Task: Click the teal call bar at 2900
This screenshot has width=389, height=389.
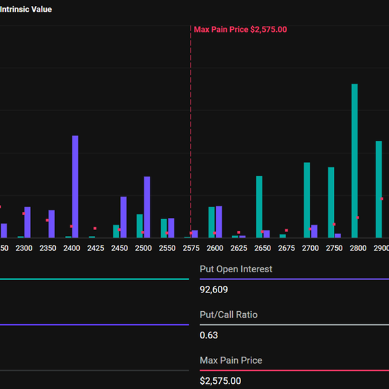Action: 379,189
